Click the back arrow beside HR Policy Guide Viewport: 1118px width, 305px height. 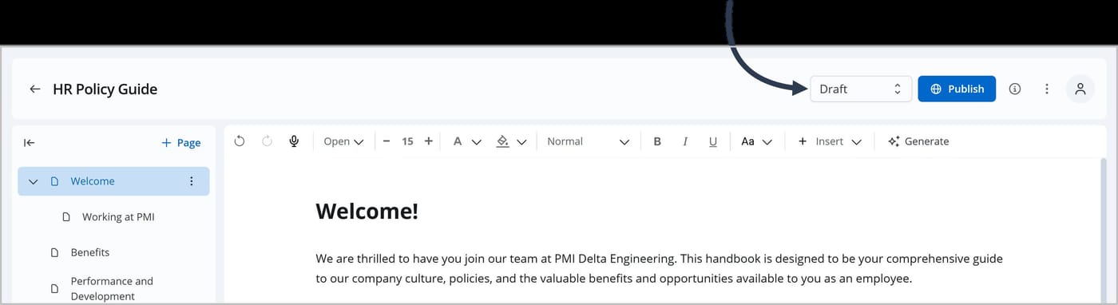[35, 89]
